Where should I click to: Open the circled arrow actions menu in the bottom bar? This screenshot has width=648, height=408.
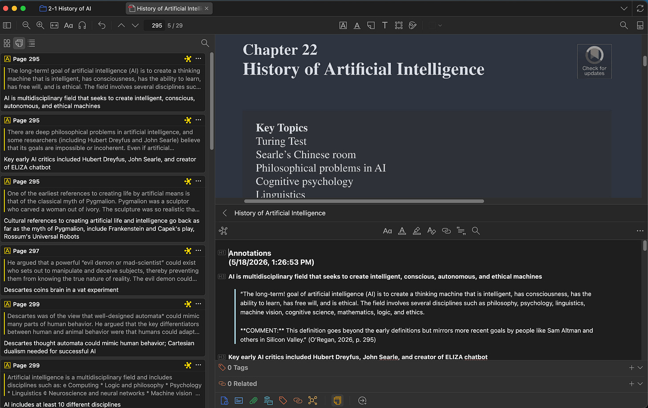[362, 400]
